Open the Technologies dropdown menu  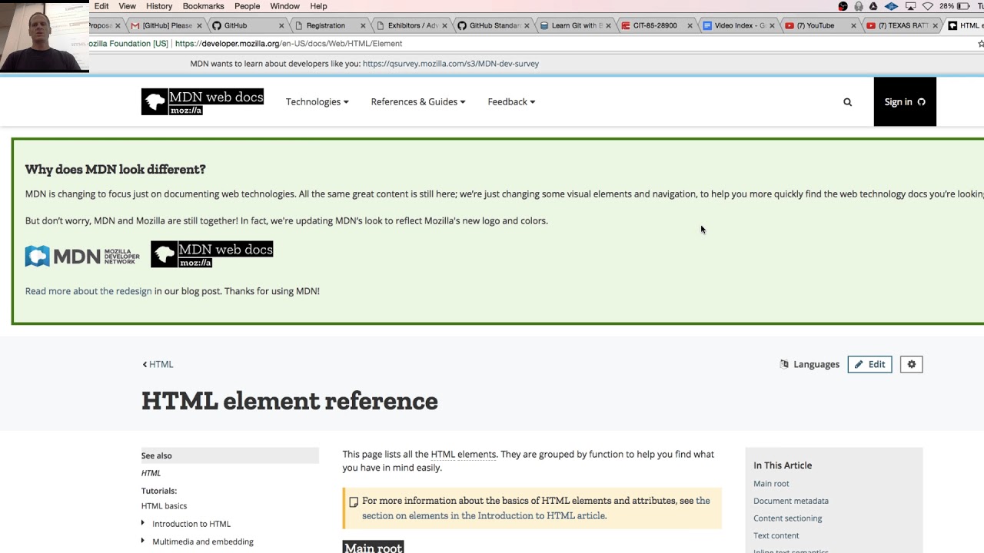coord(317,101)
